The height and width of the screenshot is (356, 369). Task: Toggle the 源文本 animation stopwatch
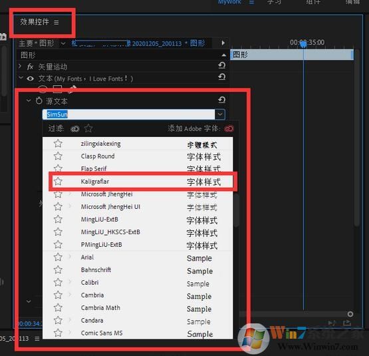coord(39,100)
